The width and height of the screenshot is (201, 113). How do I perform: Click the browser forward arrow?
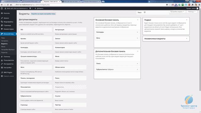pyautogui.click(x=5, y=5)
